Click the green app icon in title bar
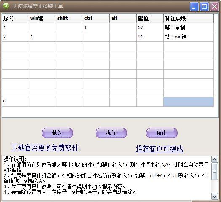The image size is (221, 202). 6,6
